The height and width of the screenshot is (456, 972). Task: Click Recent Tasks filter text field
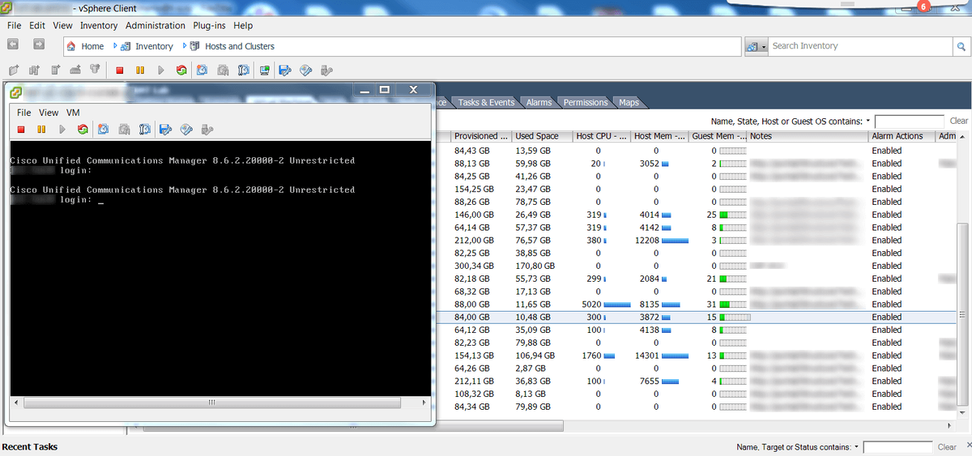[897, 447]
